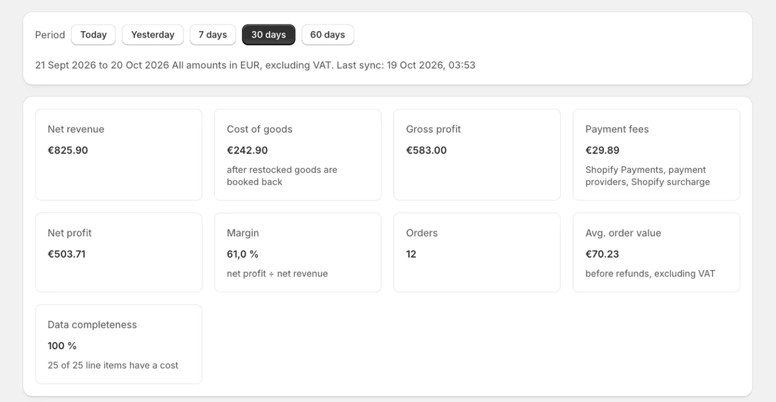Select the orders count 12
Image resolution: width=776 pixels, height=402 pixels.
pyautogui.click(x=411, y=254)
